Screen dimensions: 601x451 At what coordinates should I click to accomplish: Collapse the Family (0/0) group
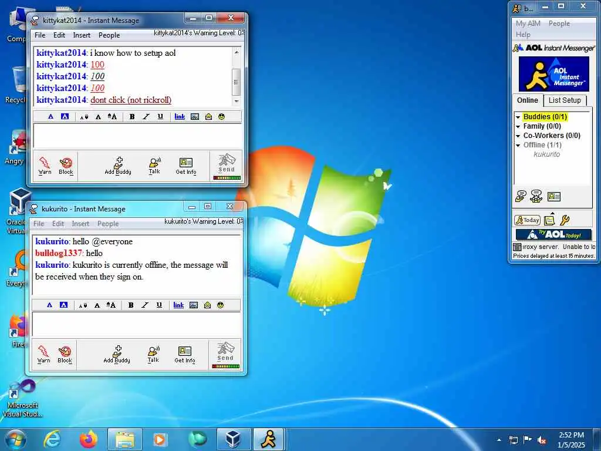(x=518, y=127)
